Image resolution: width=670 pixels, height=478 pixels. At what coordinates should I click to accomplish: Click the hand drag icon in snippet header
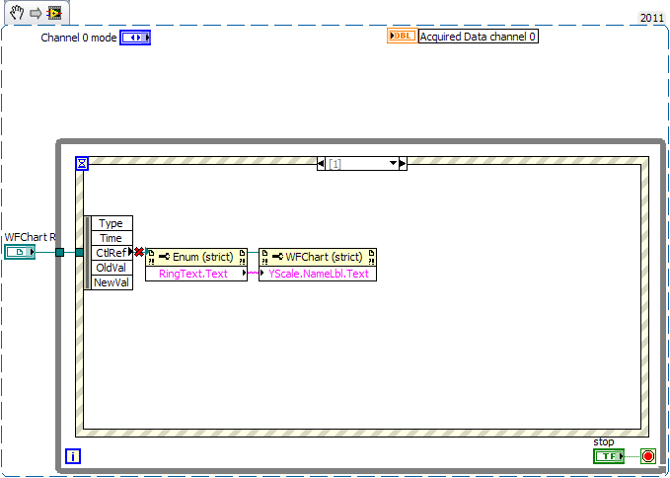(x=17, y=13)
